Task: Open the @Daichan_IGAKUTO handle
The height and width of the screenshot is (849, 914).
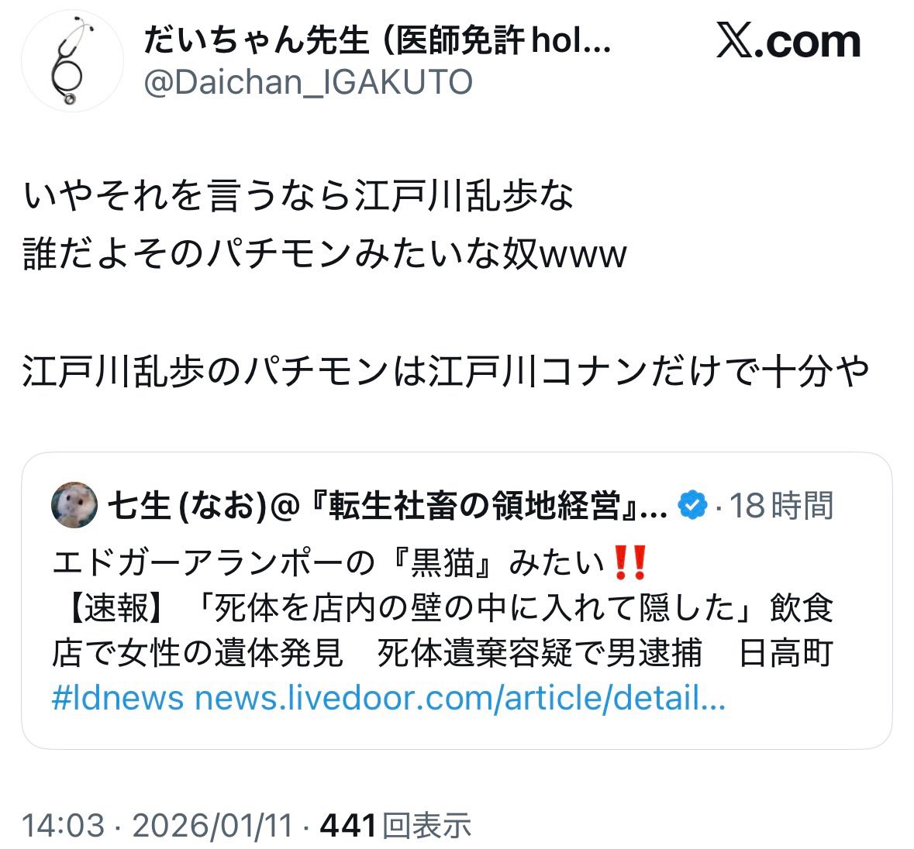Action: coord(308,82)
